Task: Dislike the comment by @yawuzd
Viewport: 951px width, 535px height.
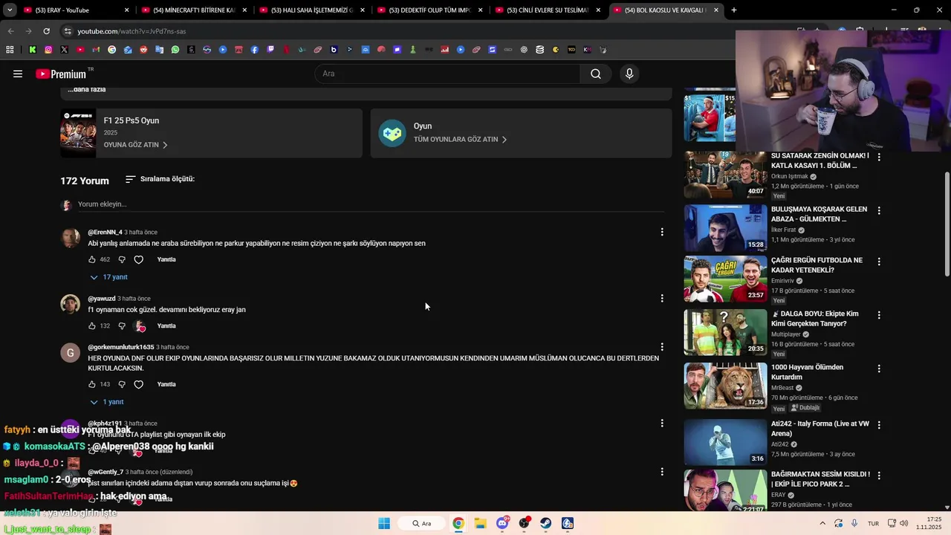Action: 122,325
